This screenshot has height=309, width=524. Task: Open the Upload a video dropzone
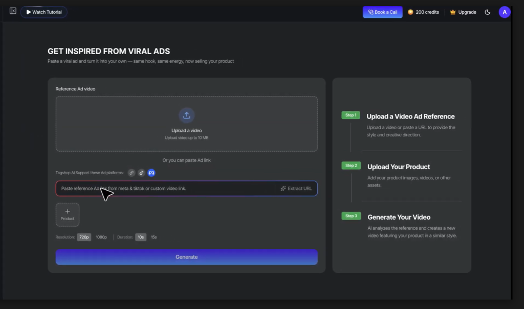[186, 124]
